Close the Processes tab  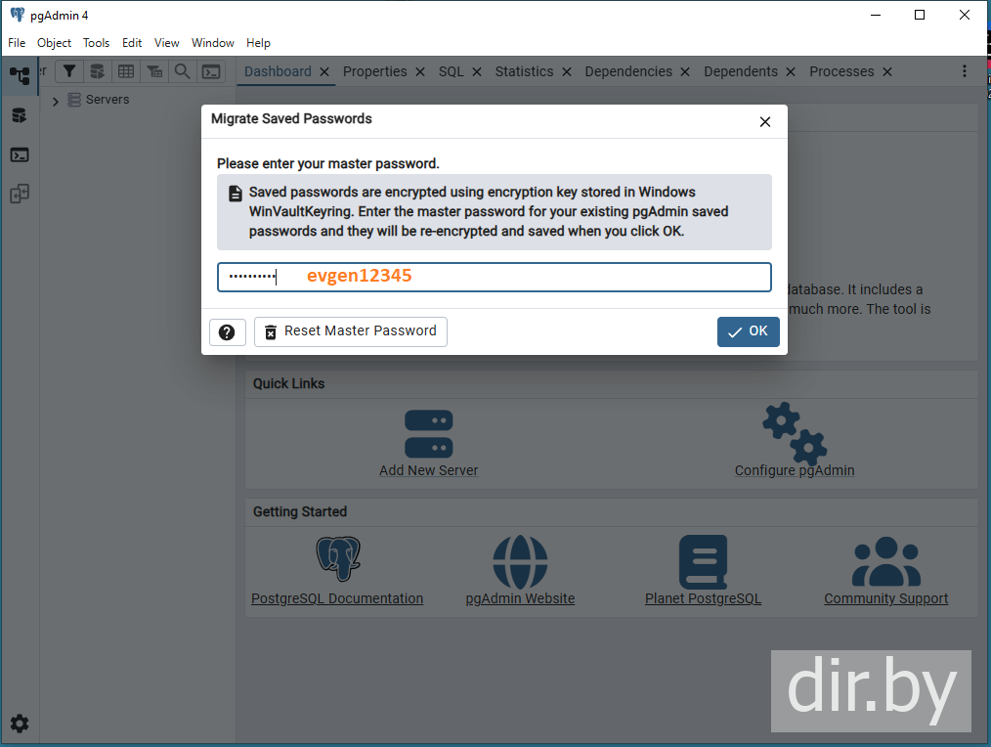[x=886, y=72]
